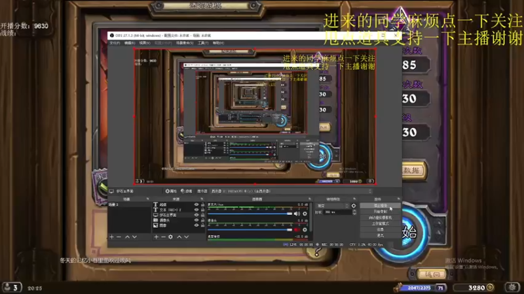
Task: Open Hearthstone settings gear in bottom corner
Action: pyautogui.click(x=512, y=287)
